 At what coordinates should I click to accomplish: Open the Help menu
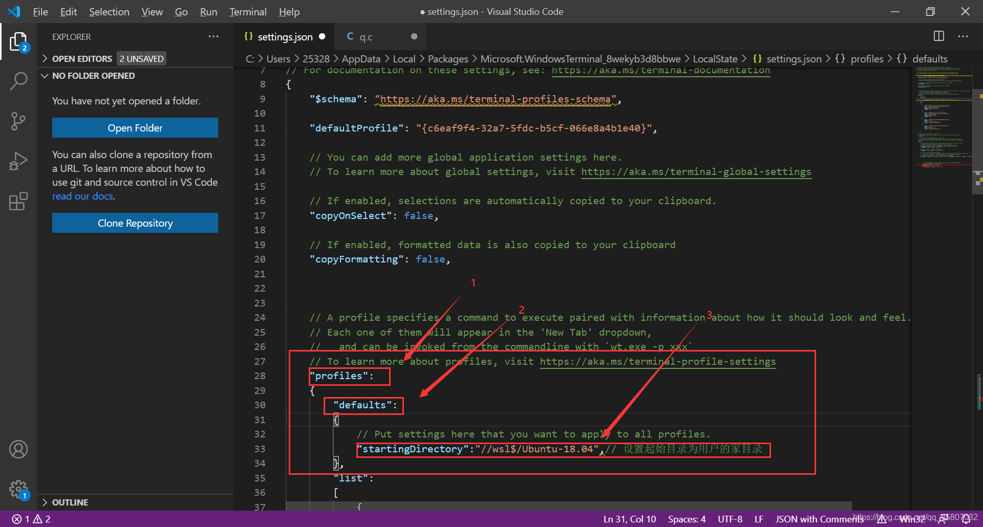pyautogui.click(x=289, y=12)
